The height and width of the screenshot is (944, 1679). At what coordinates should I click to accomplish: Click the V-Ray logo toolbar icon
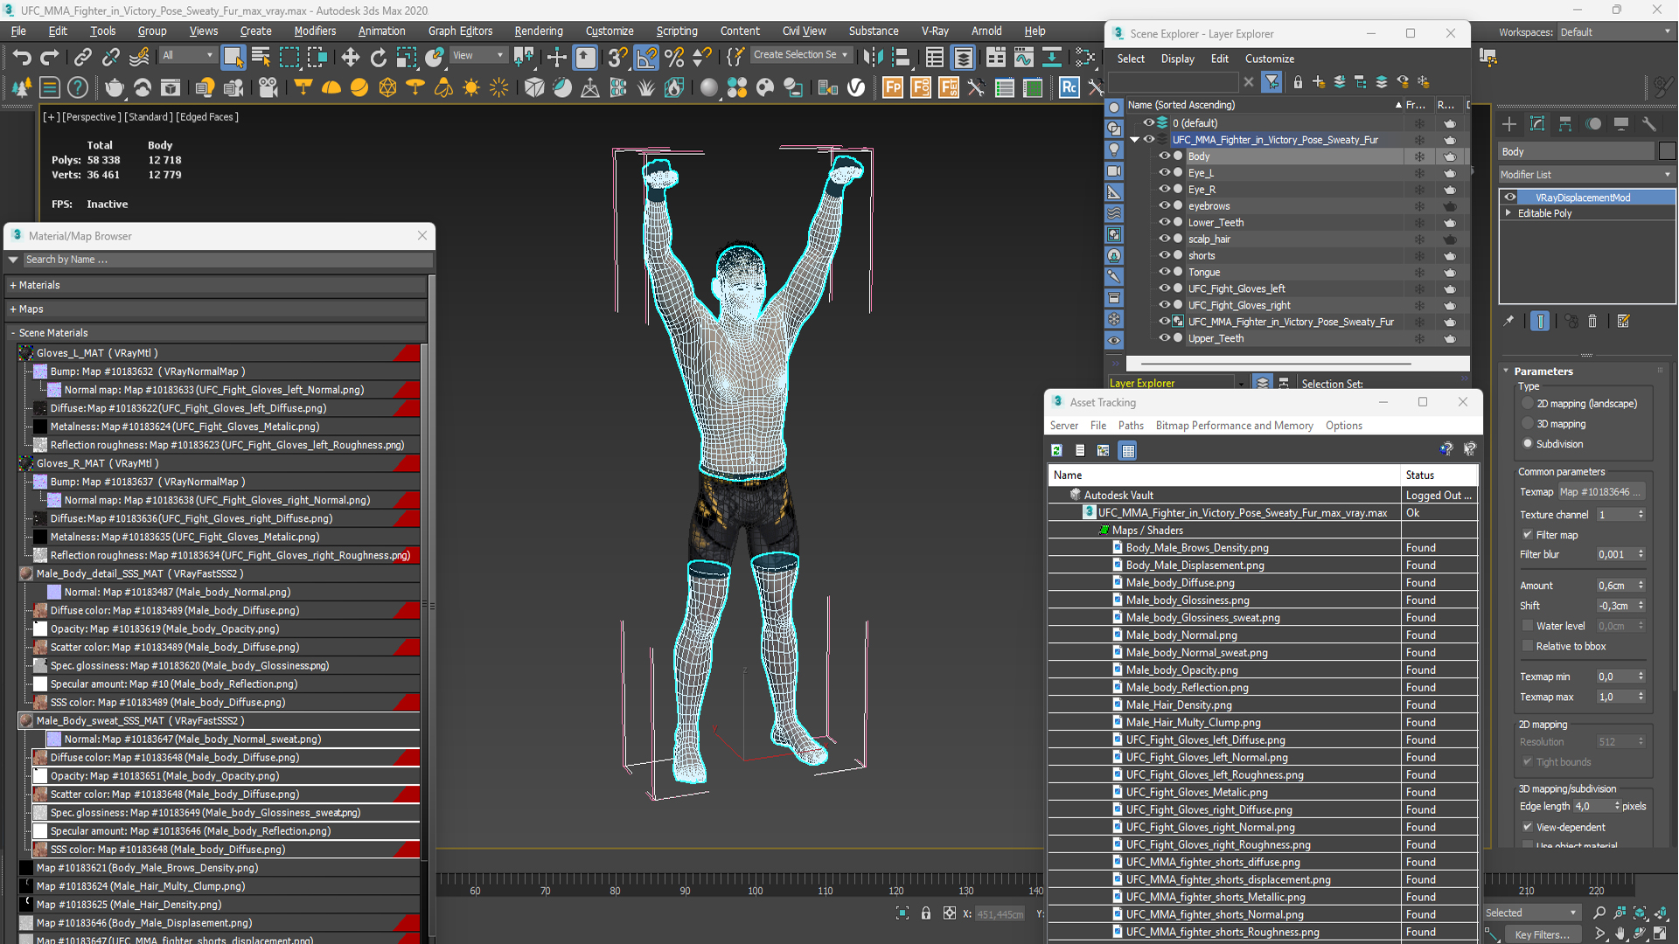[856, 87]
